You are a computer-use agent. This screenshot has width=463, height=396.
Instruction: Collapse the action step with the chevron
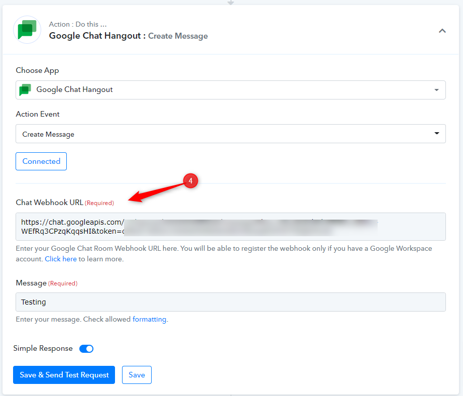tap(442, 31)
